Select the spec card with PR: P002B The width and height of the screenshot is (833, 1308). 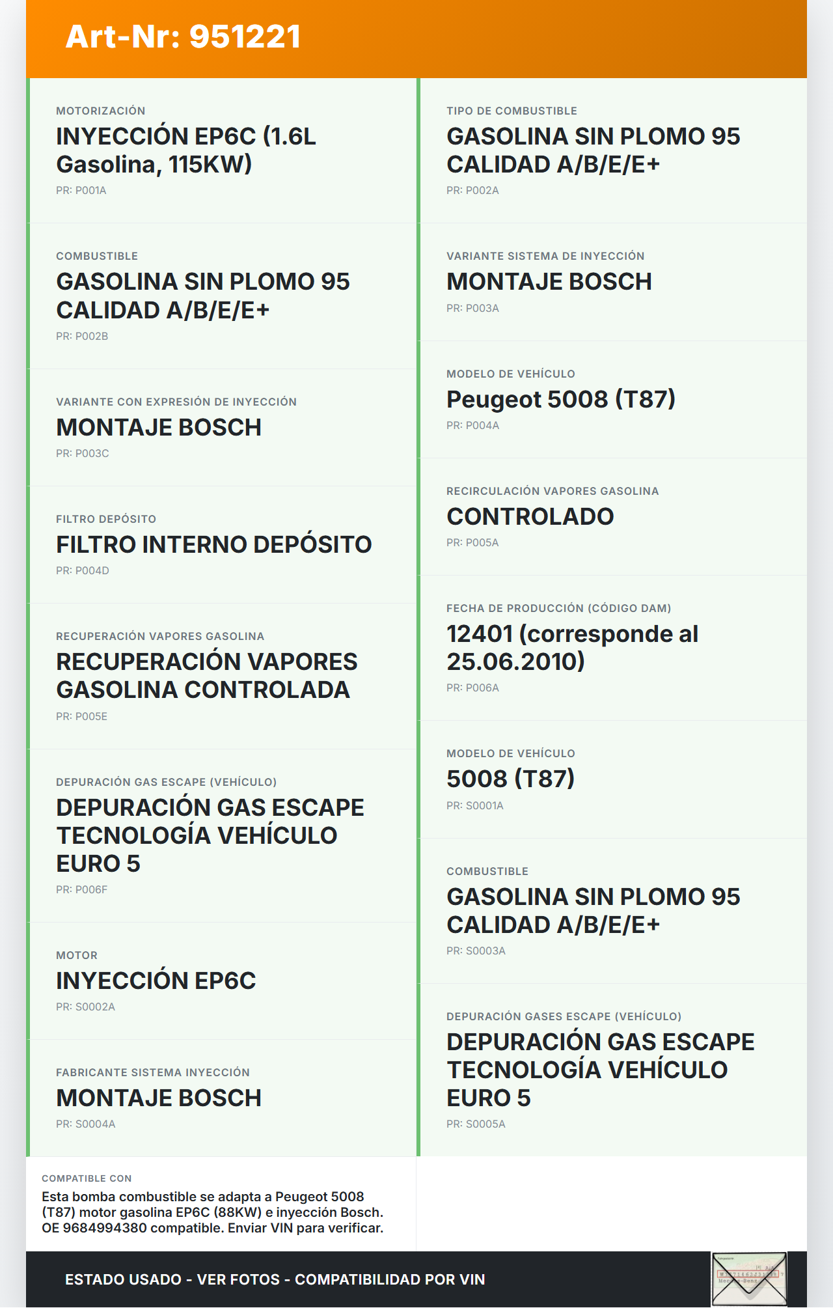pos(221,296)
